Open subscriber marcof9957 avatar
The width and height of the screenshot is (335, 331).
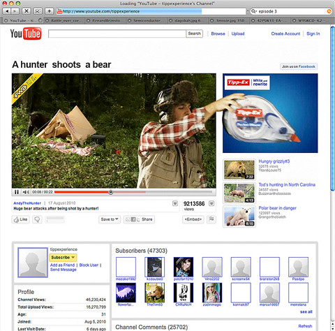tap(269, 293)
